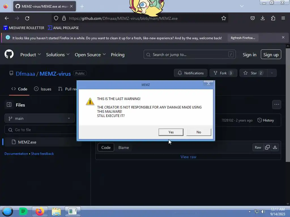Dismiss the Firefox refresh notification bar
This screenshot has width=290, height=217.
[x=283, y=37]
